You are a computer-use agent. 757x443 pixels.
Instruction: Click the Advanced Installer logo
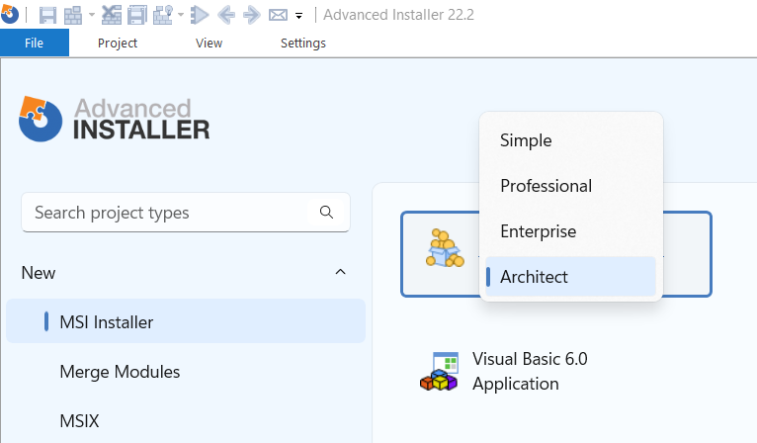[x=115, y=119]
